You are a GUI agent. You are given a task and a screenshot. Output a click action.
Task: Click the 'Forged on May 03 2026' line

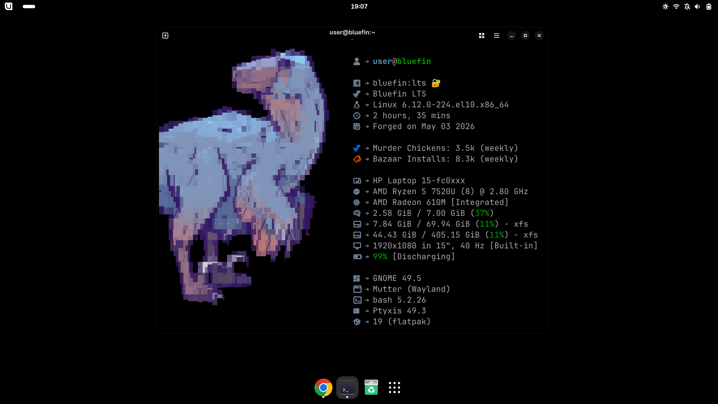click(424, 126)
